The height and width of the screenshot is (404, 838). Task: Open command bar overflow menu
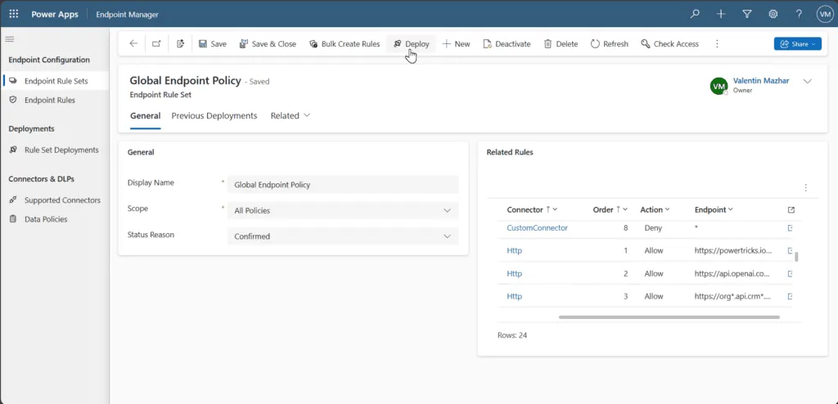point(717,44)
